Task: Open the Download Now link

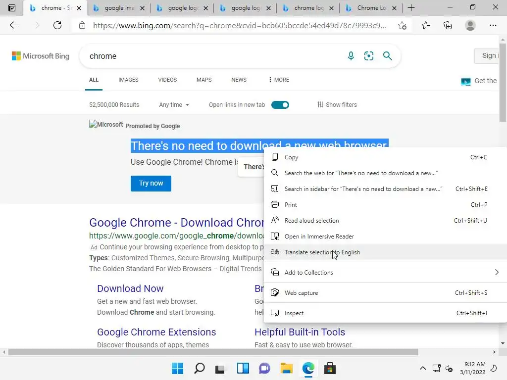Action: coord(130,288)
